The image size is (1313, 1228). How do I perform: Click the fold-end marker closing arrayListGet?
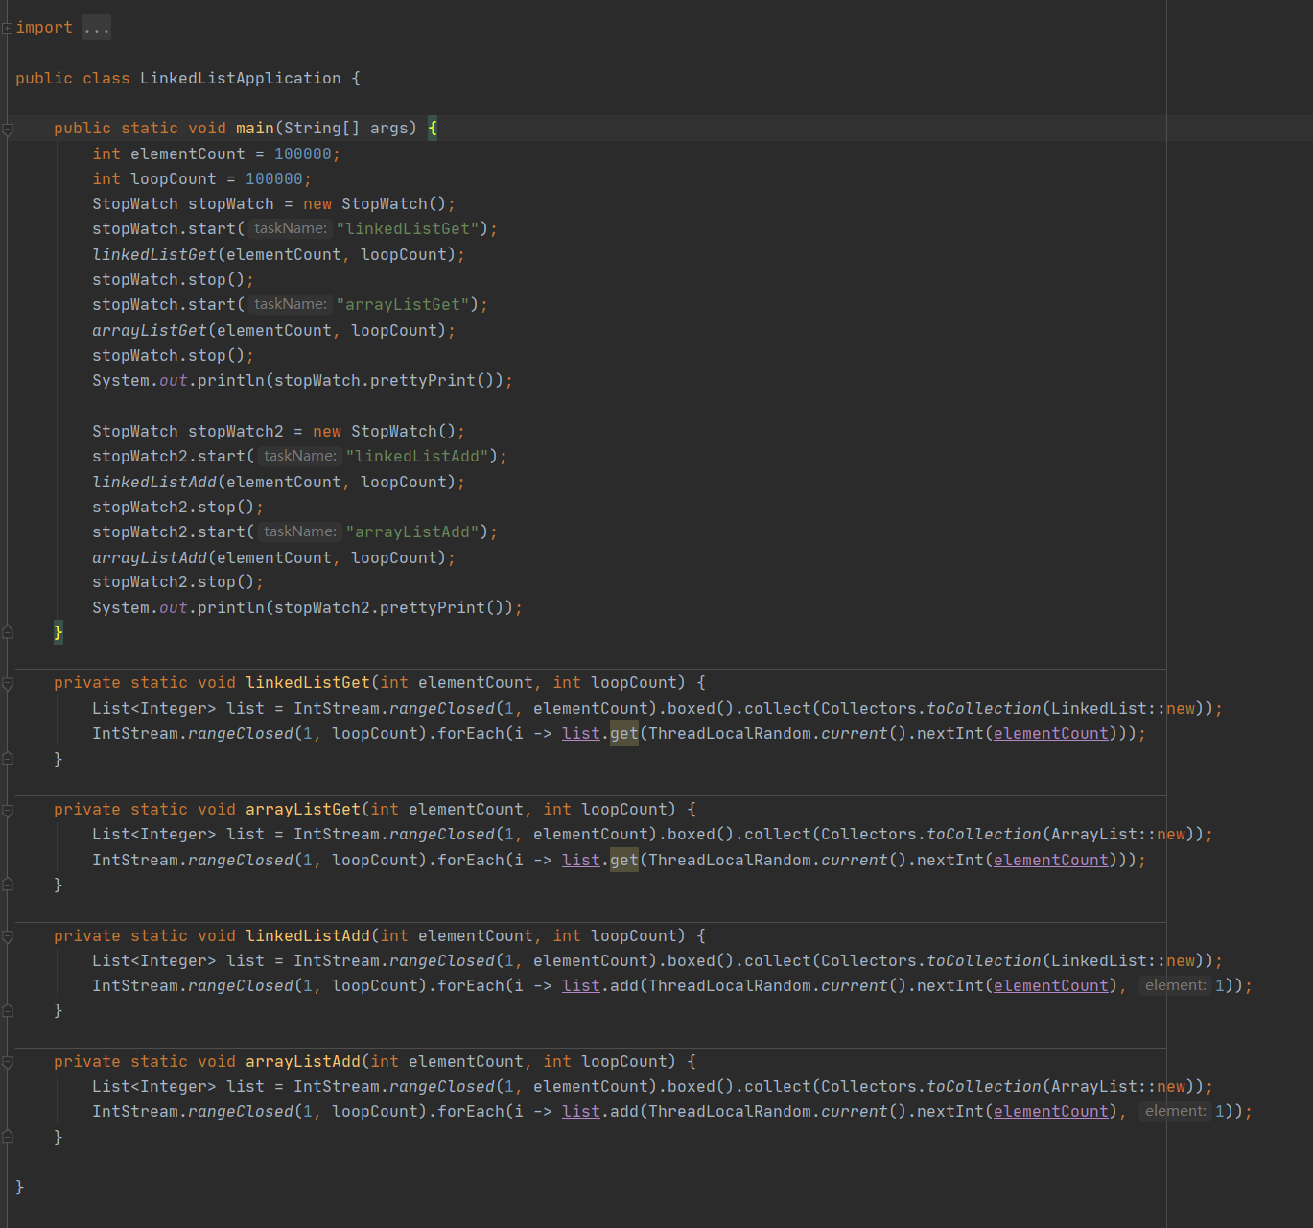tap(7, 885)
